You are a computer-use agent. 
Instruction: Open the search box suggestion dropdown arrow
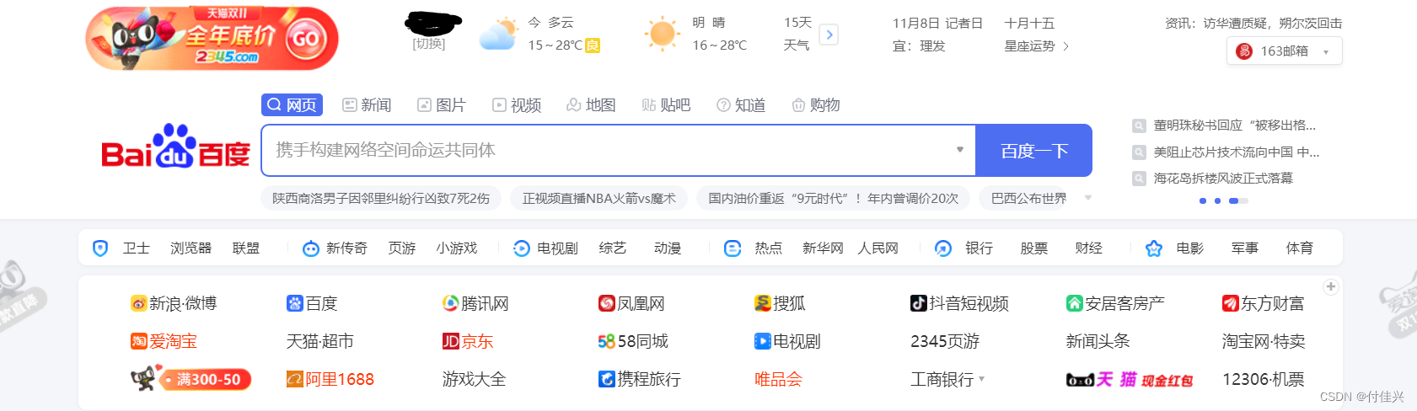coord(960,150)
